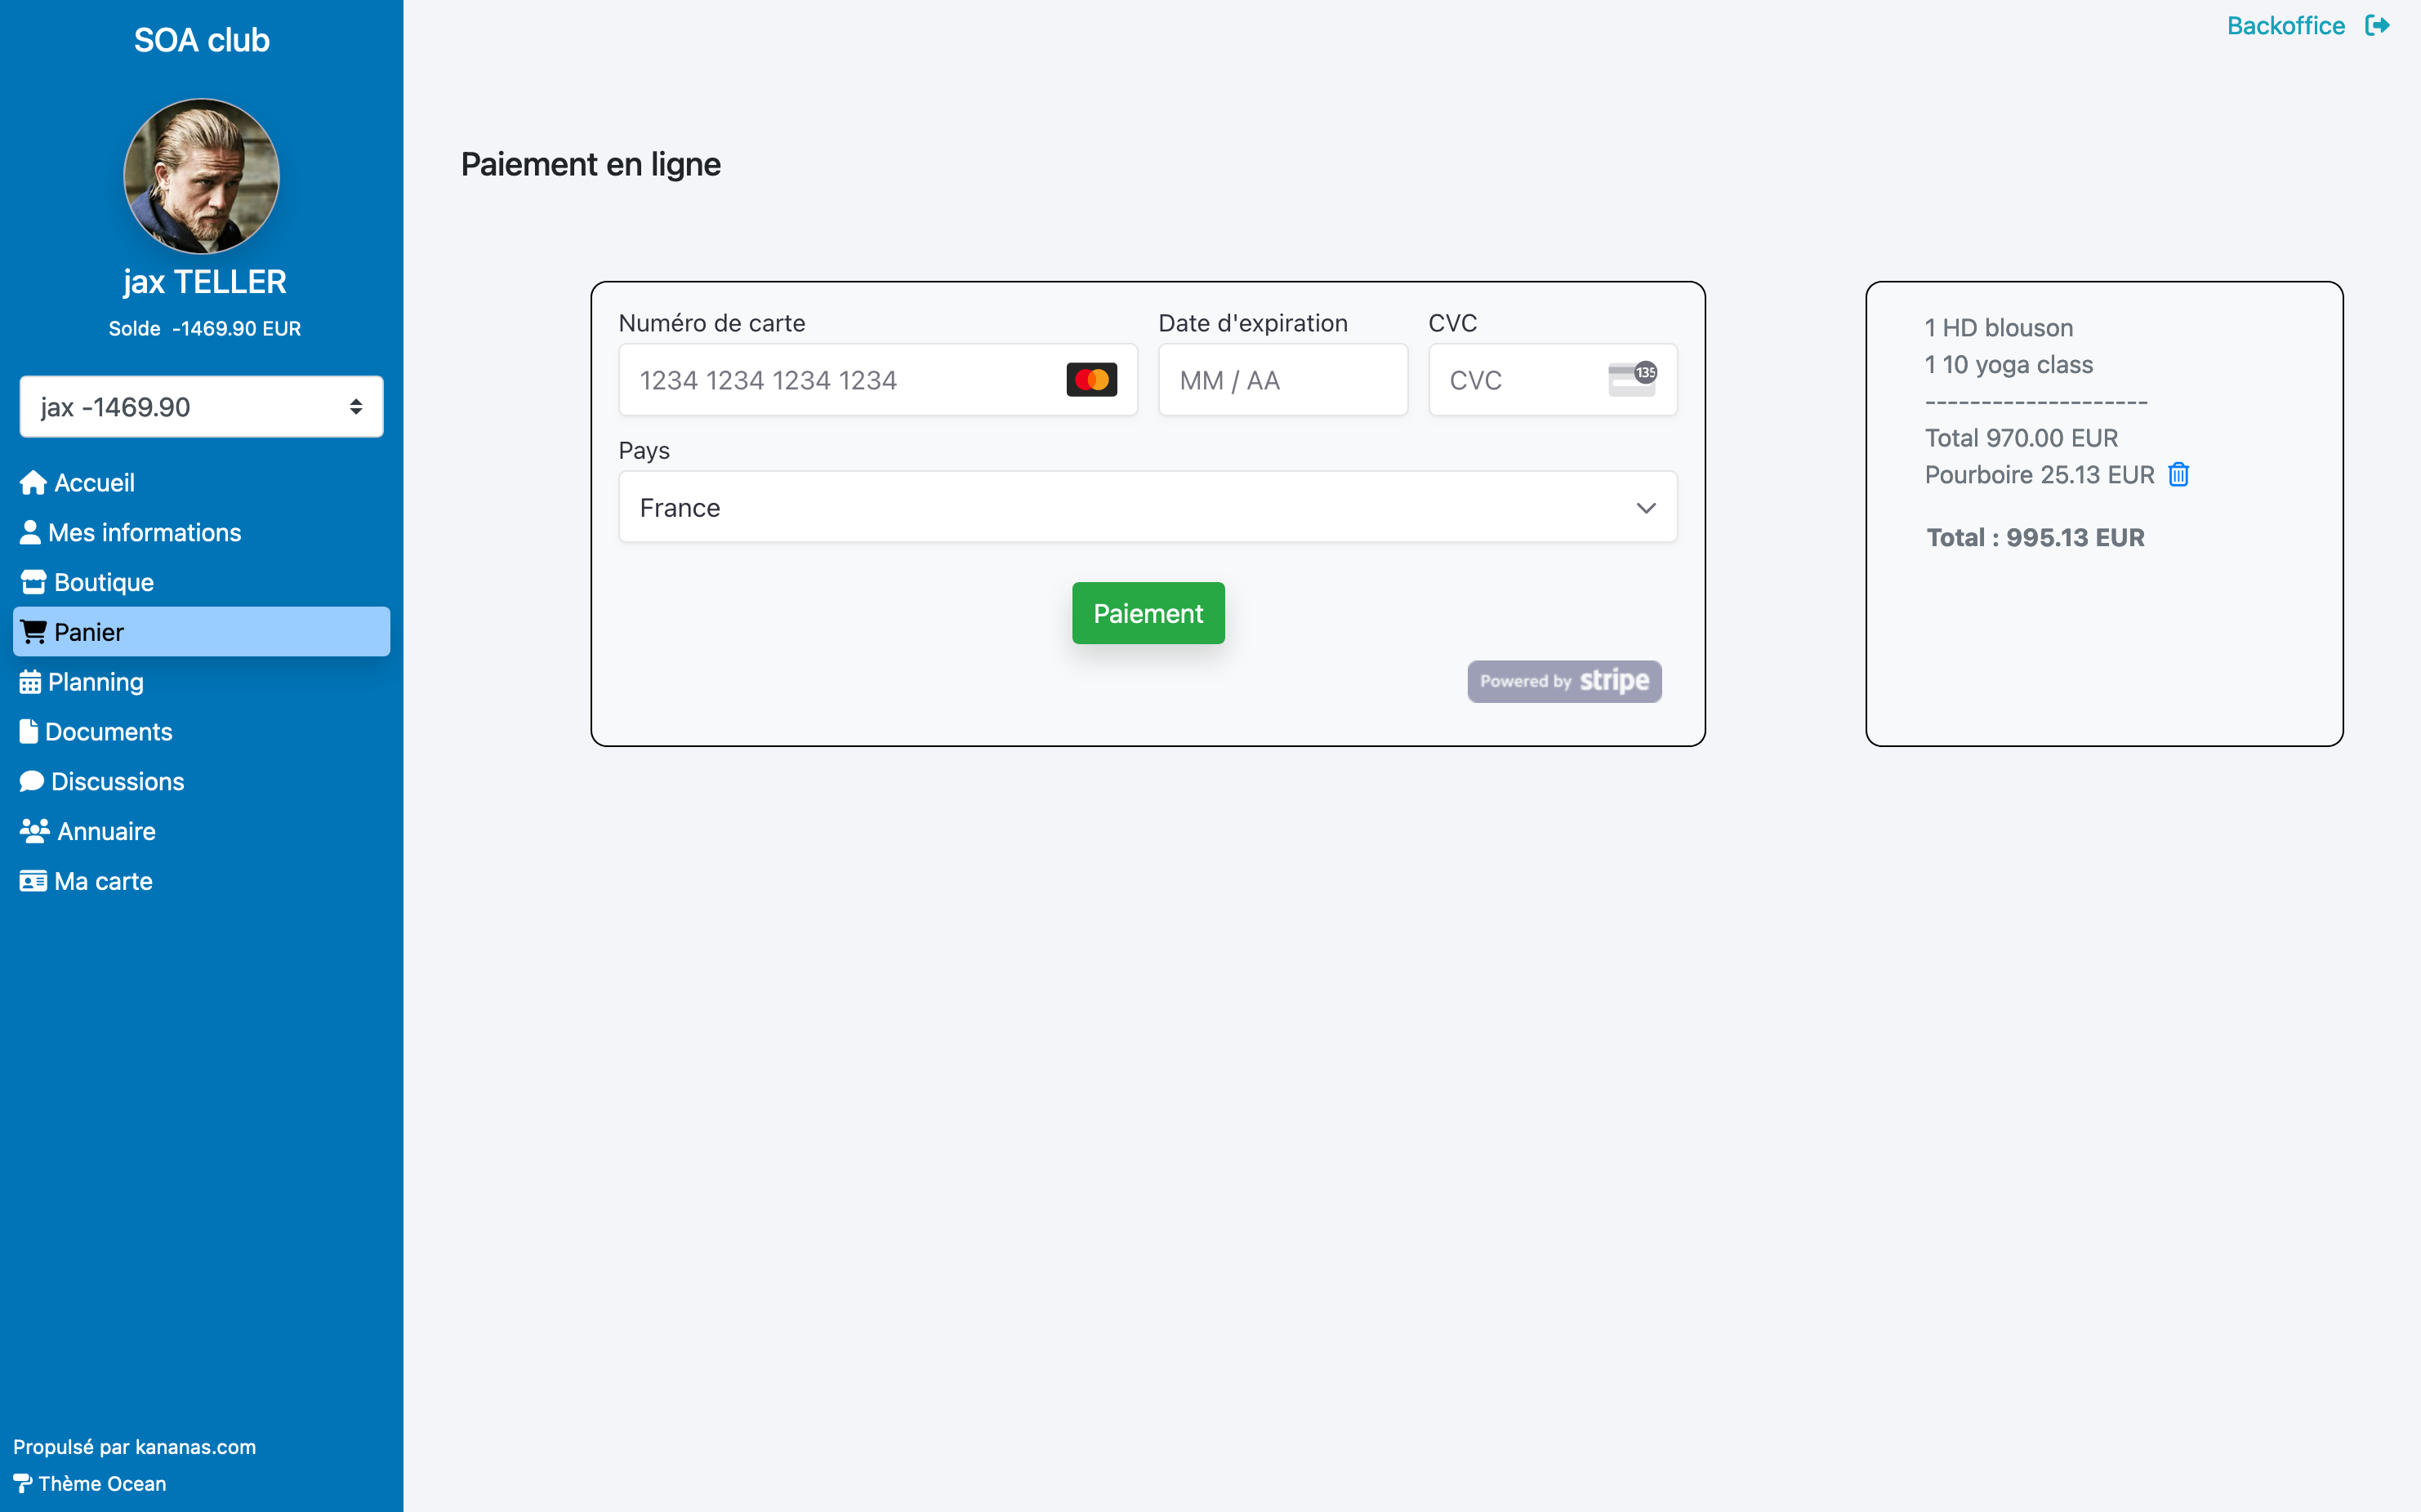The height and width of the screenshot is (1512, 2421).
Task: Open the Backoffice link
Action: [x=2286, y=25]
